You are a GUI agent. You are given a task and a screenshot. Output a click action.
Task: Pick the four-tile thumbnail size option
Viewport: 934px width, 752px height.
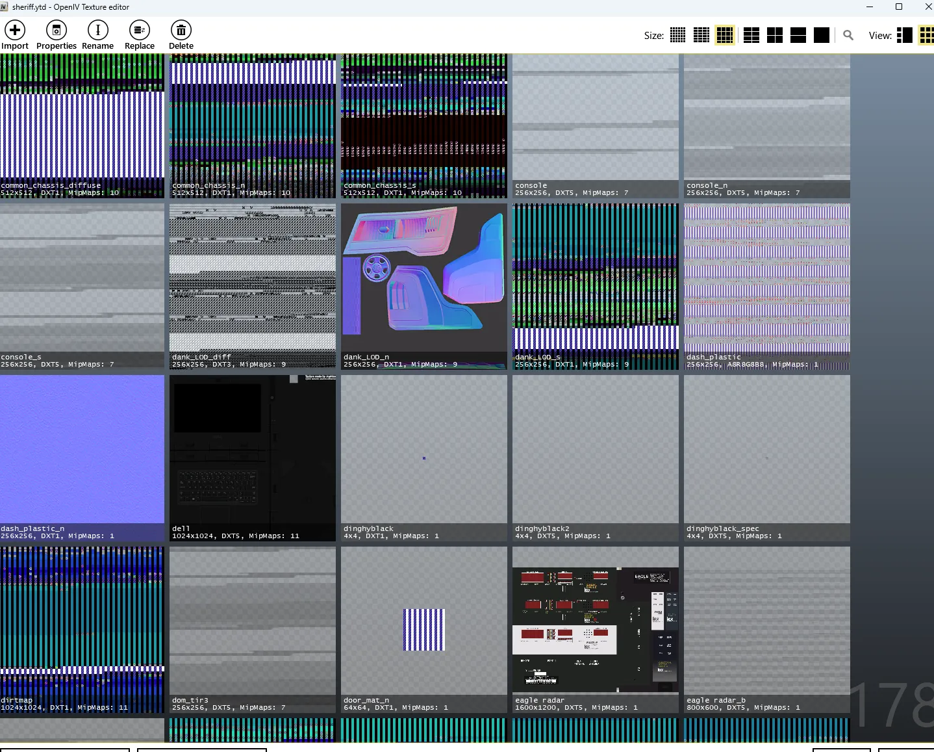coord(775,35)
